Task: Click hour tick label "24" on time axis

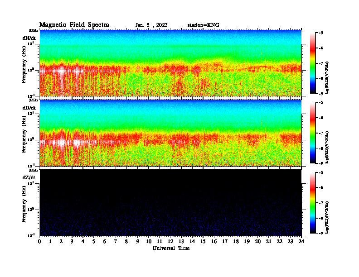Action: pos(301,241)
